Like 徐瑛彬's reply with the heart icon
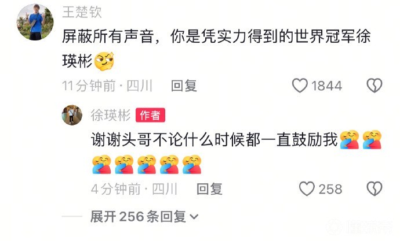400x241 pixels. pos(307,188)
